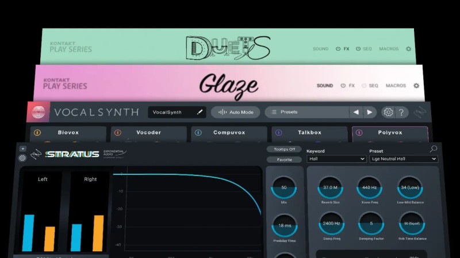
Task: Open MACROS tab in Glaze
Action: (396, 85)
